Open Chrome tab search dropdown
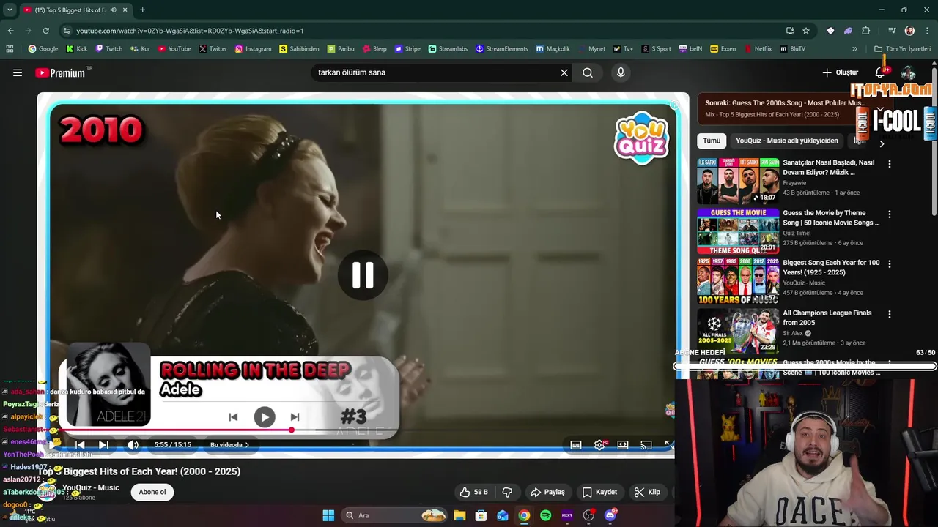The height and width of the screenshot is (527, 938). tap(10, 10)
